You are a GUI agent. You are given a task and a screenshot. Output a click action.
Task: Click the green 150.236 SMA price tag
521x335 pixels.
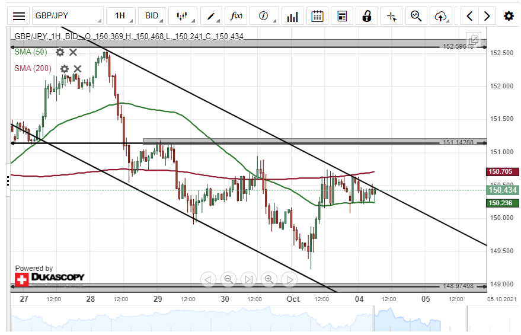click(503, 203)
